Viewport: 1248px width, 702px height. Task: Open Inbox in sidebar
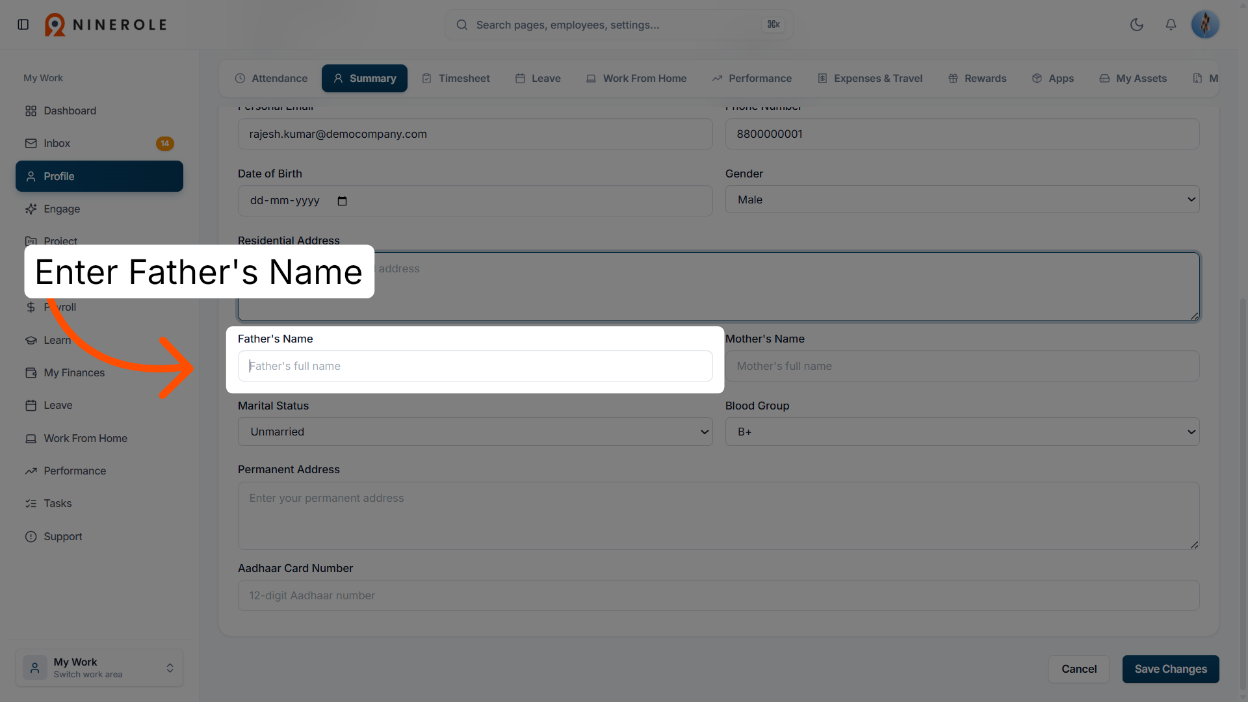click(99, 143)
